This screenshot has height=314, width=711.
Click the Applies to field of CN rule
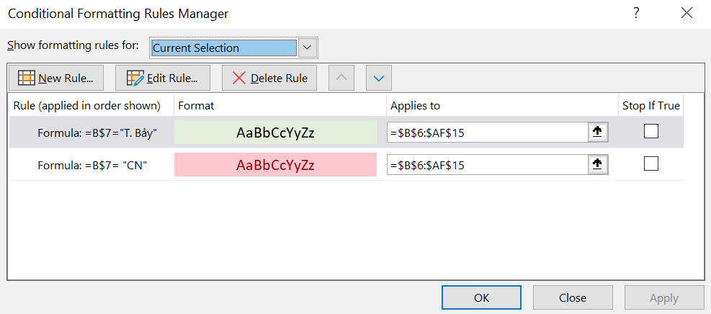click(x=488, y=165)
